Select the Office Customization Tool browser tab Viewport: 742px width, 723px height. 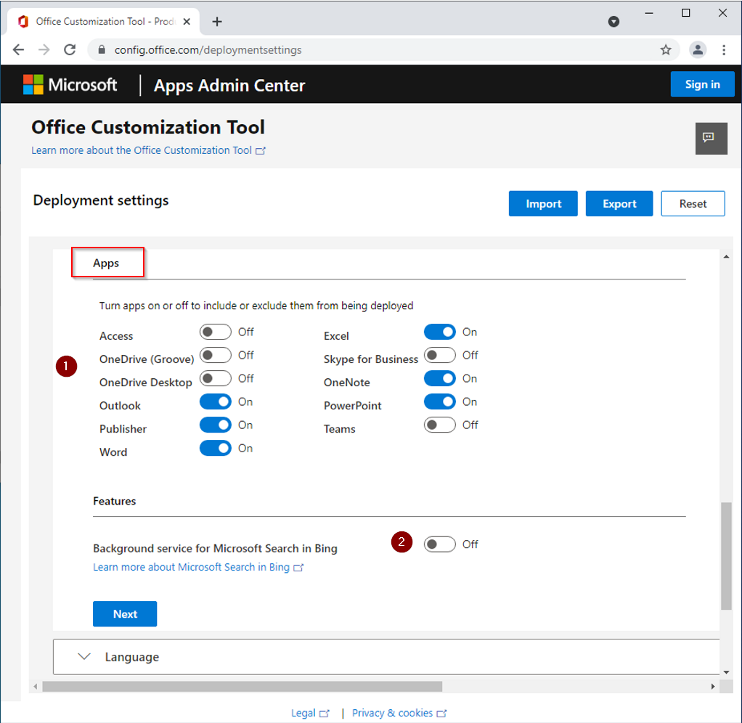(103, 22)
